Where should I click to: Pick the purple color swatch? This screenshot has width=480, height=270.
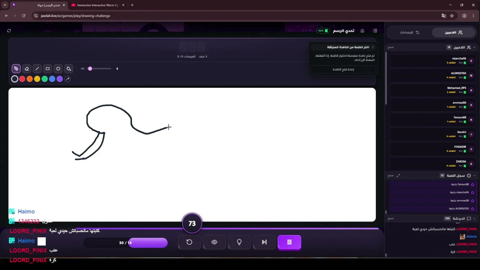60,79
